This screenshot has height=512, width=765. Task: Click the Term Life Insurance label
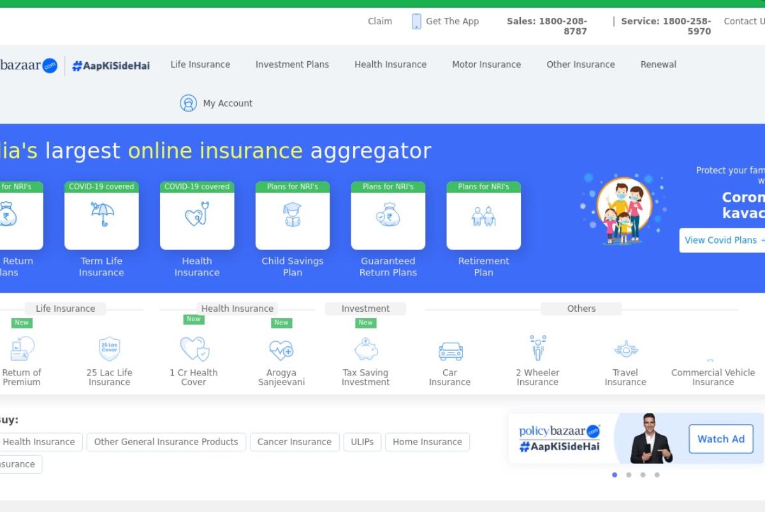(x=101, y=267)
